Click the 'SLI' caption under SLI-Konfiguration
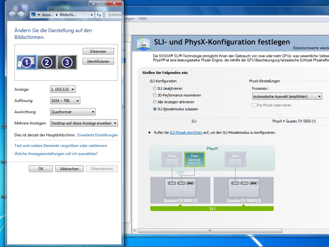 (x=194, y=121)
